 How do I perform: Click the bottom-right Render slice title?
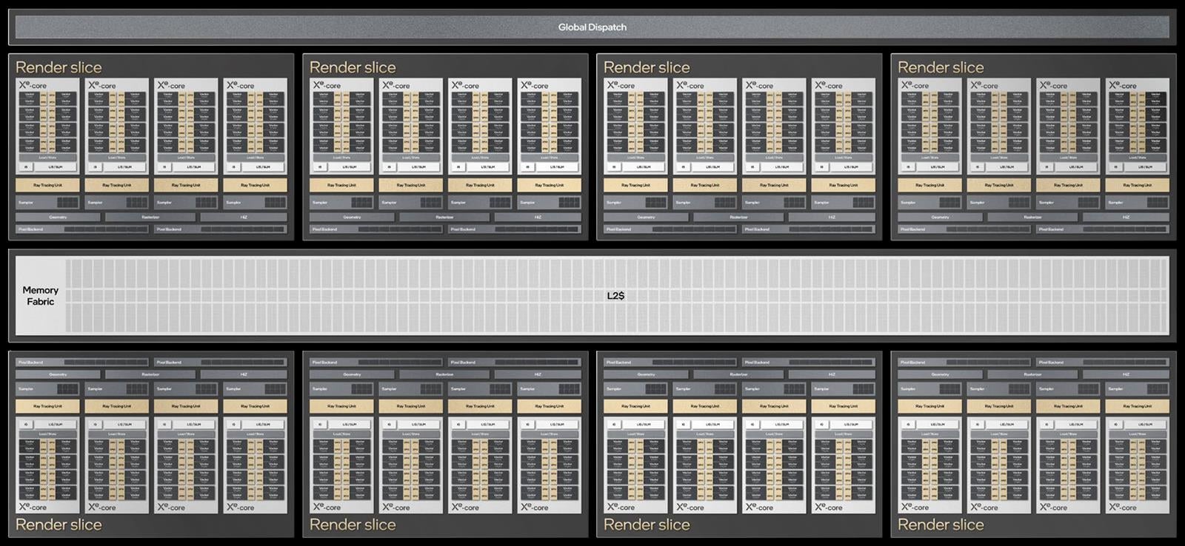tap(941, 525)
